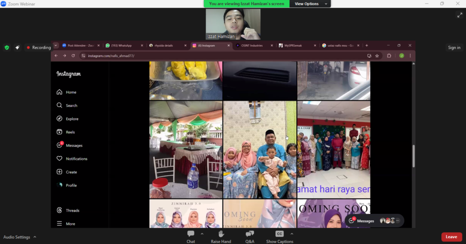Image resolution: width=466 pixels, height=244 pixels.
Task: Expand Show Captions options caret
Action: pos(292,234)
